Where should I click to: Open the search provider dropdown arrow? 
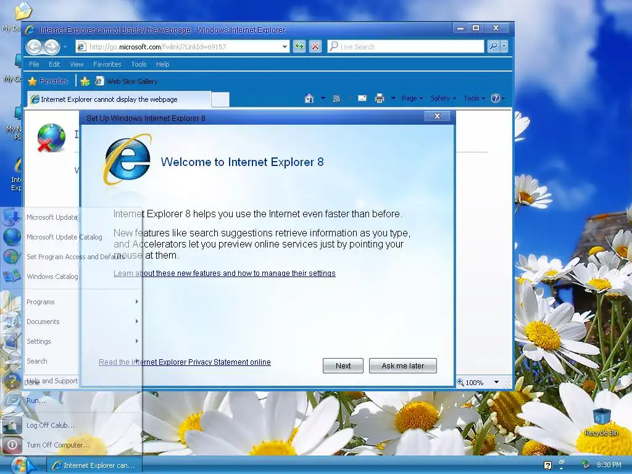tap(504, 46)
